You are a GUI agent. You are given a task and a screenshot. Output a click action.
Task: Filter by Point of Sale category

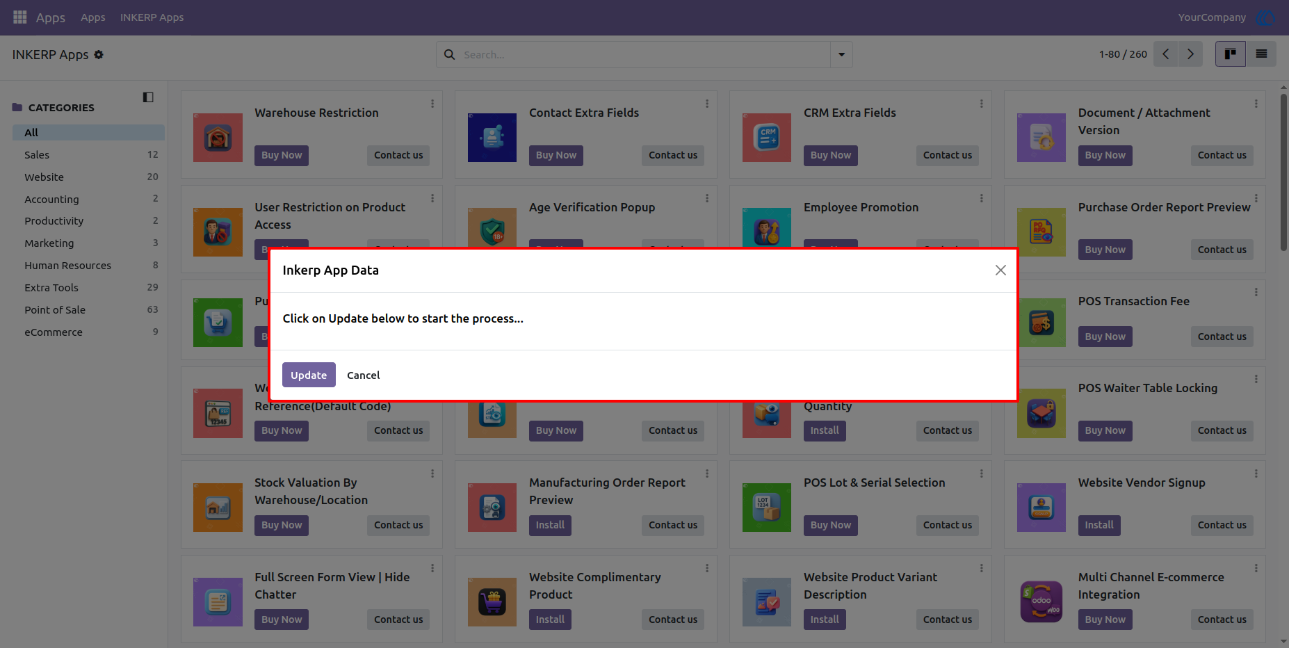88,310
